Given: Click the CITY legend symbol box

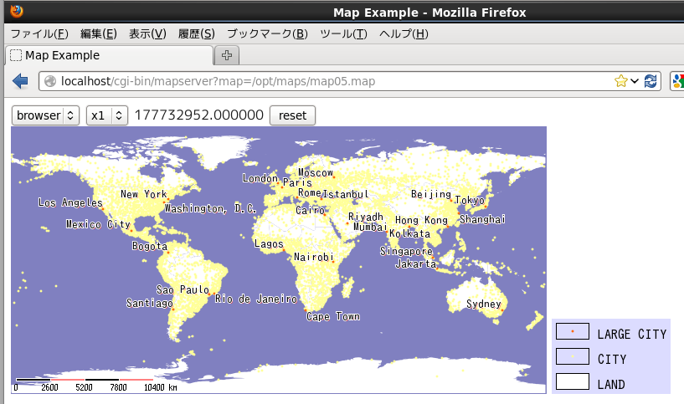Looking at the screenshot, I should (x=573, y=356).
